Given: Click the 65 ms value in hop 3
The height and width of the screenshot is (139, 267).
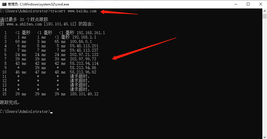Looking at the screenshot, I should pyautogui.click(x=60, y=42).
